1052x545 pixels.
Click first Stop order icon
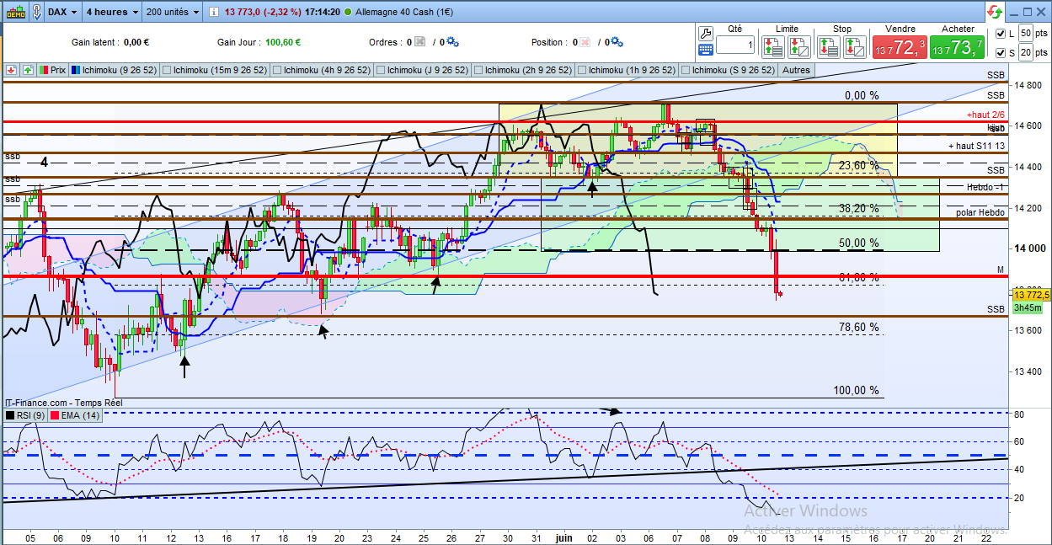(829, 46)
